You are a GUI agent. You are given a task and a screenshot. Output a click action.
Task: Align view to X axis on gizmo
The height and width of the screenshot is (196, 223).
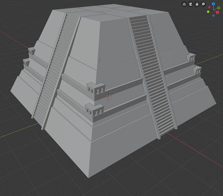point(217,13)
